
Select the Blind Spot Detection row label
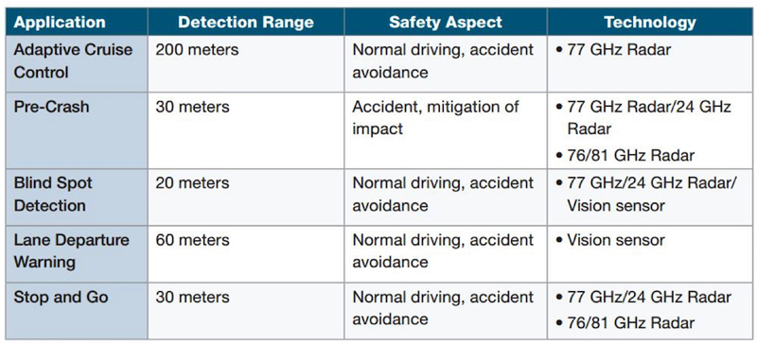point(53,195)
